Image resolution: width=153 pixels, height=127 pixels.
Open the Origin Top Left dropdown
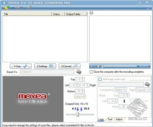click(x=143, y=90)
